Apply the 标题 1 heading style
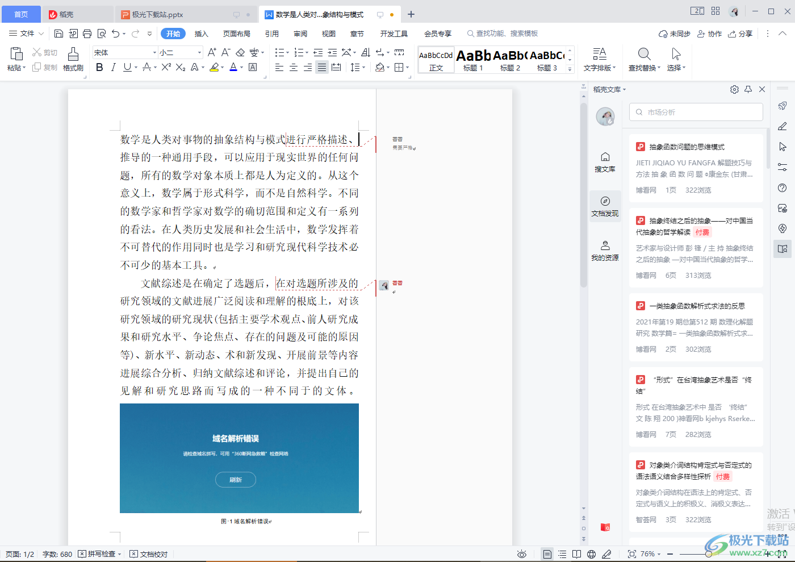Image resolution: width=795 pixels, height=562 pixels. [473, 60]
